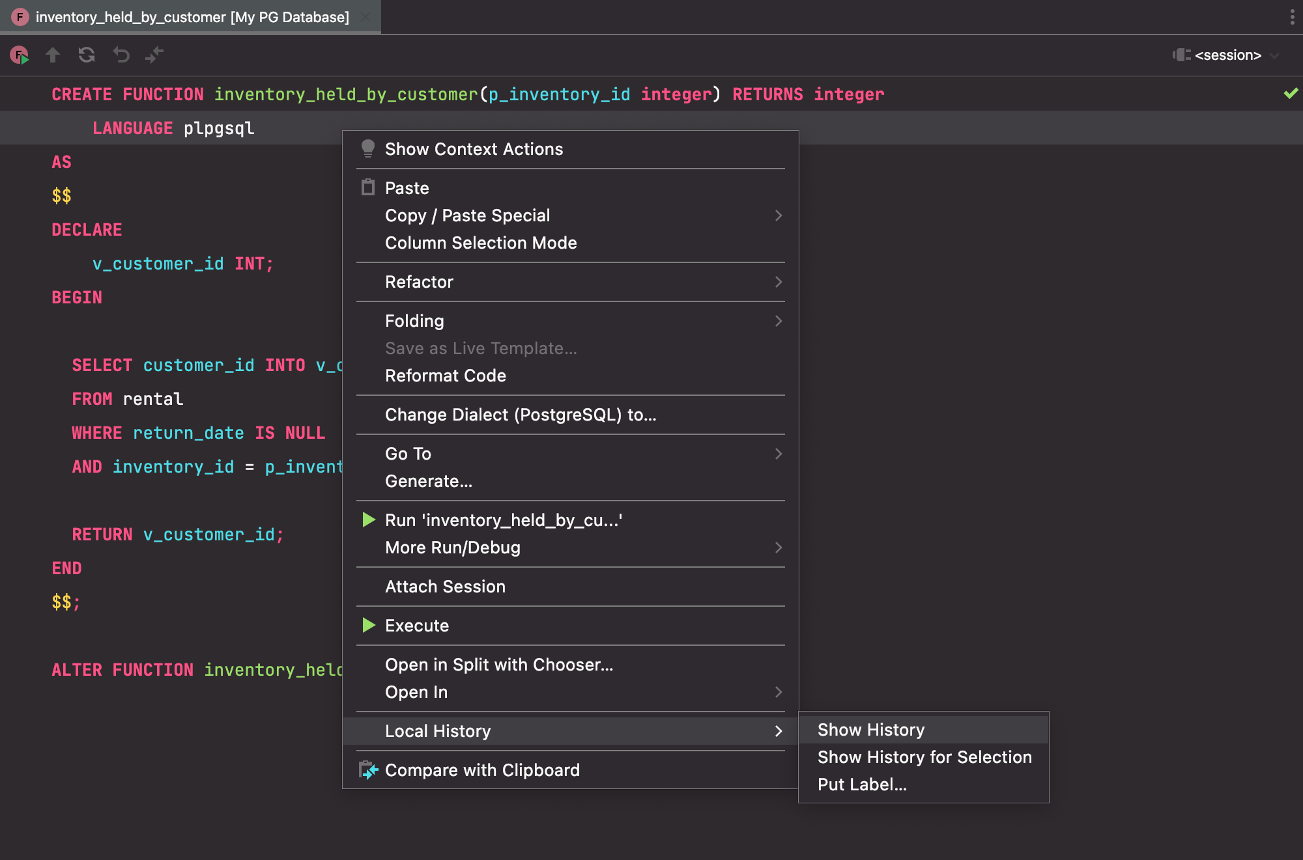
Task: Open the <session> dropdown selector
Action: tap(1227, 55)
